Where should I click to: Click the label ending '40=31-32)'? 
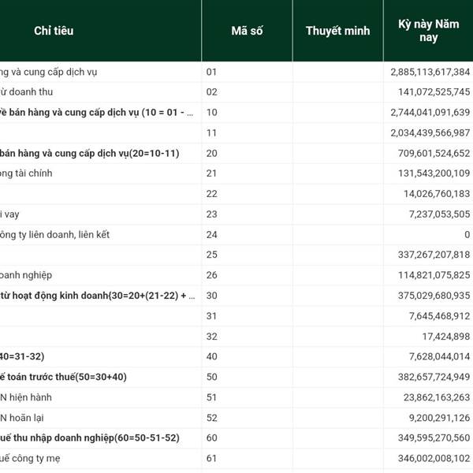coord(22,356)
